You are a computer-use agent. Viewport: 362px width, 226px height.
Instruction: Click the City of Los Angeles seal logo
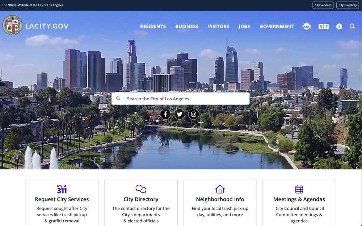[12, 25]
